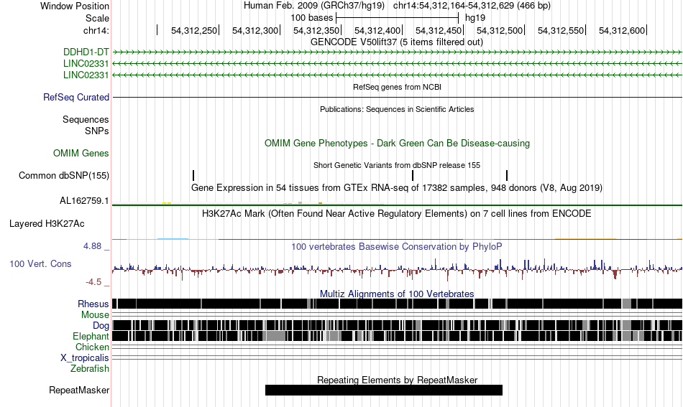
Task: Click the Chicken alignment label
Action: tap(92, 347)
